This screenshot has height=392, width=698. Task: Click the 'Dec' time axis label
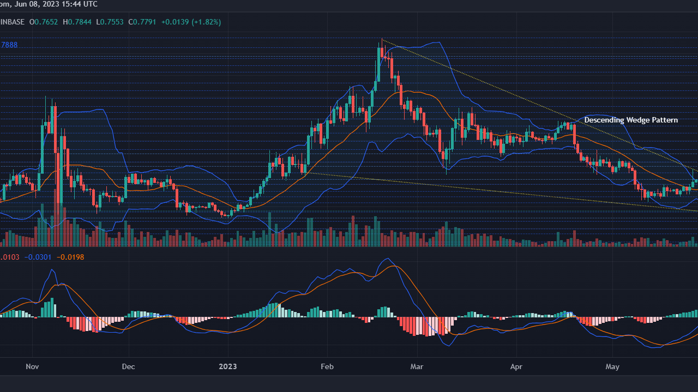(x=128, y=366)
